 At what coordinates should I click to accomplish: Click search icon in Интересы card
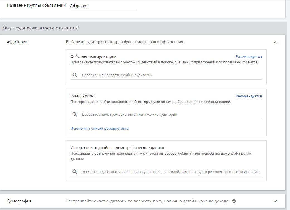[75, 172]
